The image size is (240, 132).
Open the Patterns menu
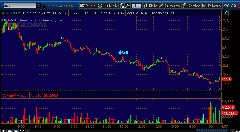click(x=212, y=6)
